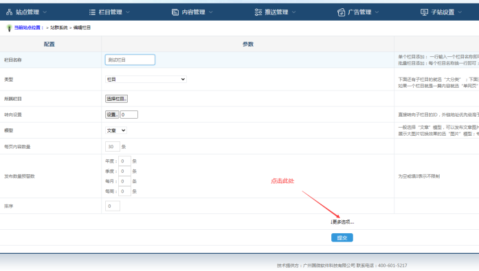Screen dimensions: 479x271
Task: Click the 广告管理 icon
Action: tap(342, 12)
